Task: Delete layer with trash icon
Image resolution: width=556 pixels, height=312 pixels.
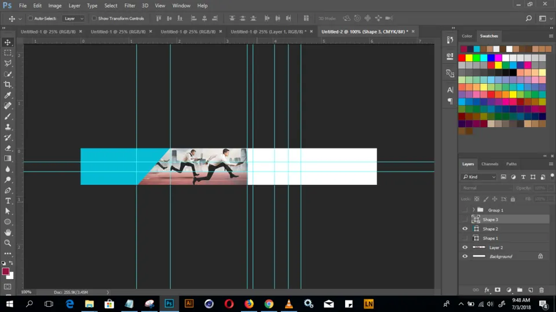Action: click(x=542, y=290)
